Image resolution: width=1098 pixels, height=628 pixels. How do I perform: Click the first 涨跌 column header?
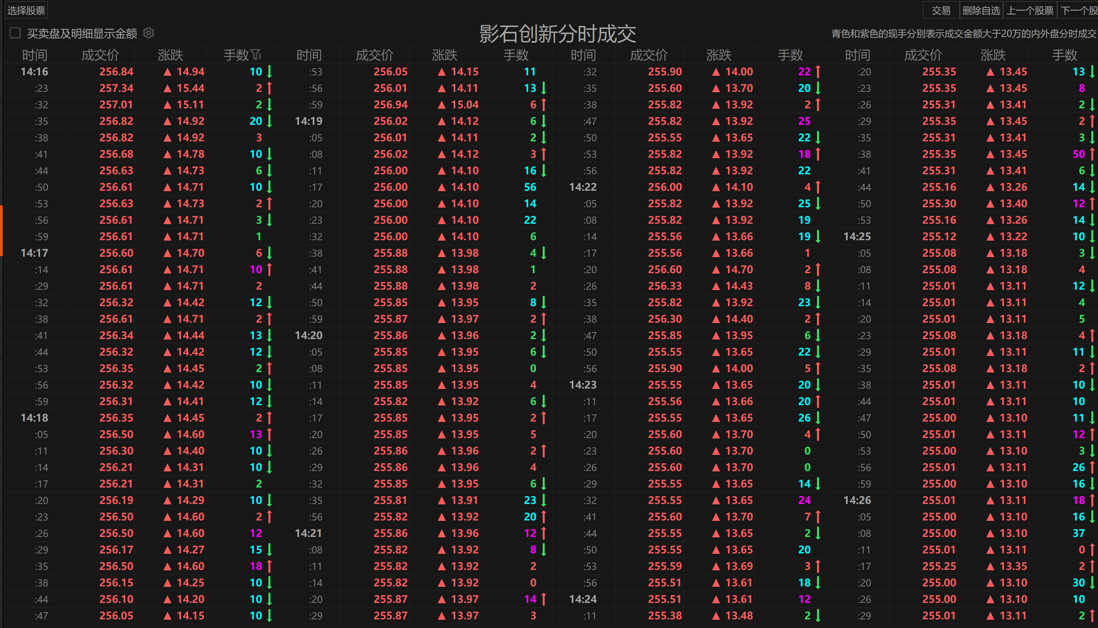tap(170, 55)
